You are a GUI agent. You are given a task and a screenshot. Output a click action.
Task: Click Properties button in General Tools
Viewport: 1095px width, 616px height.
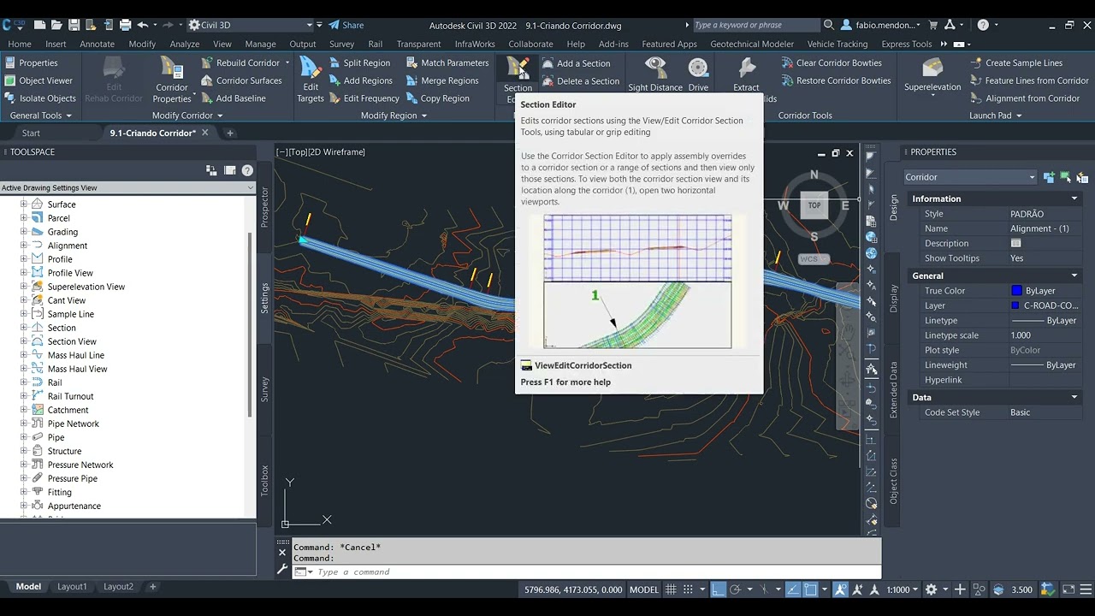pyautogui.click(x=32, y=62)
